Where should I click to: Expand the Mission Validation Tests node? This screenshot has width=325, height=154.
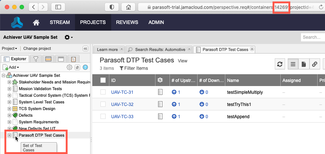pos(9,89)
